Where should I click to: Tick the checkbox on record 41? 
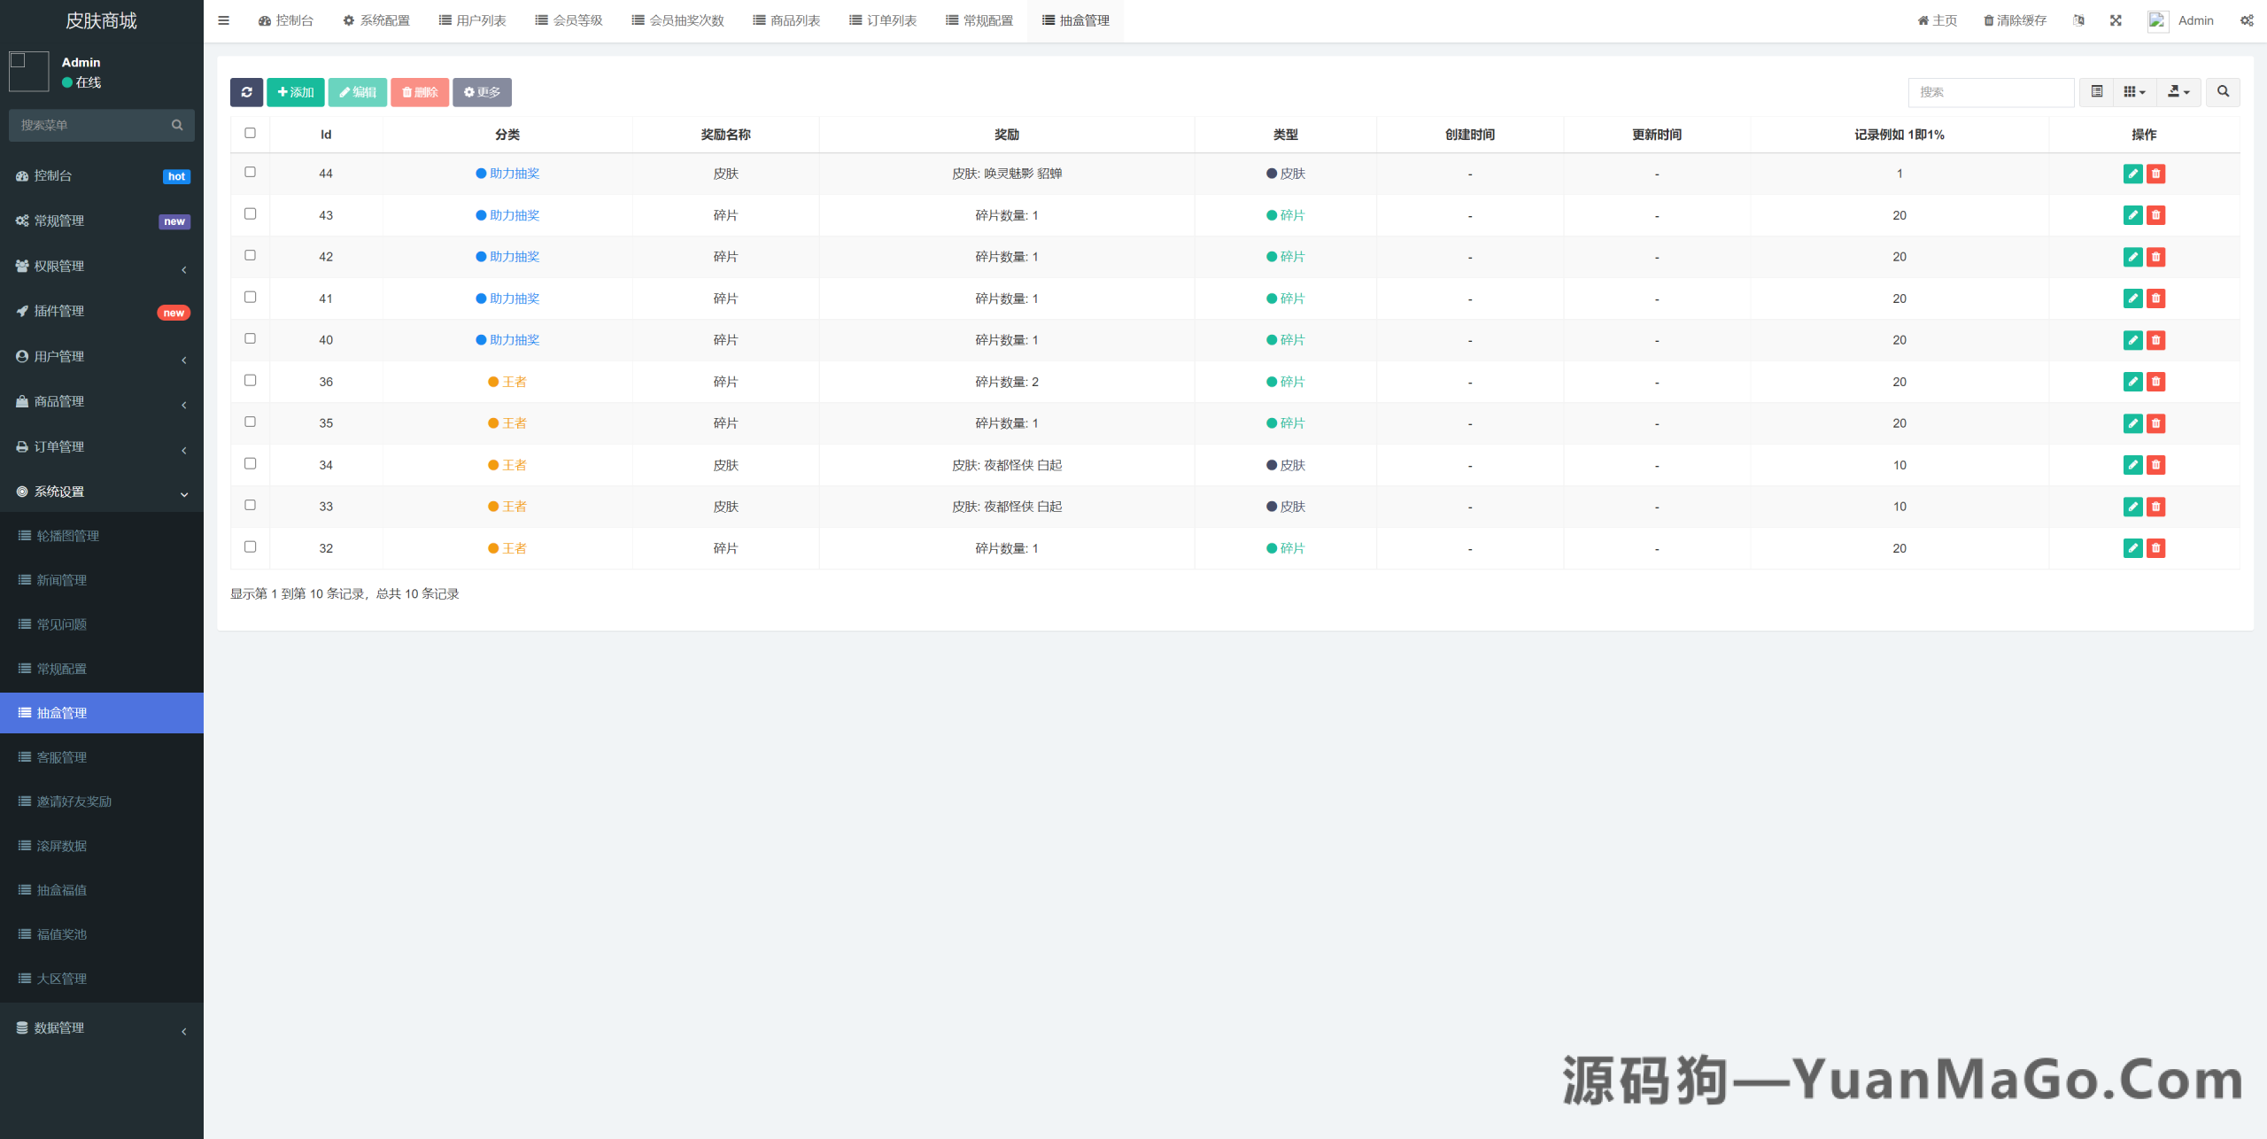251,297
